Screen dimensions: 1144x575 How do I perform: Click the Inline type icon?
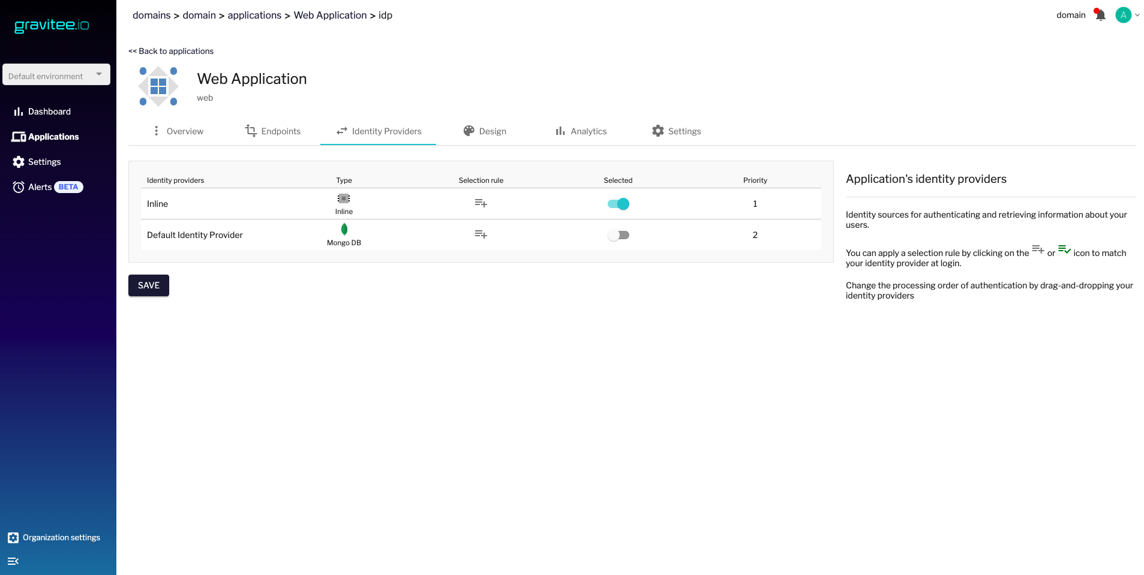[344, 198]
